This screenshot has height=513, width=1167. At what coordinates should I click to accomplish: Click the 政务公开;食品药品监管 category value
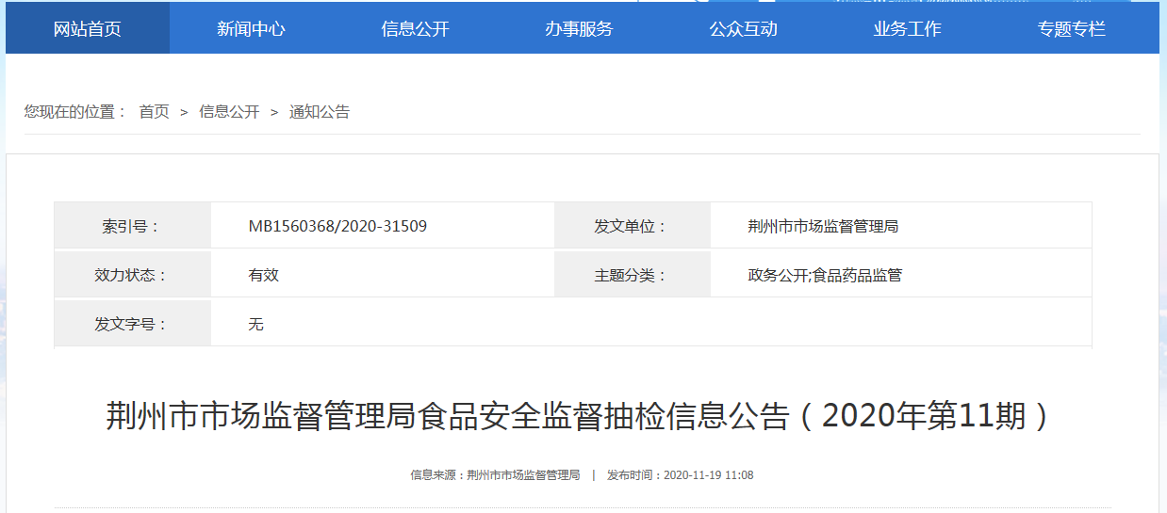(825, 275)
